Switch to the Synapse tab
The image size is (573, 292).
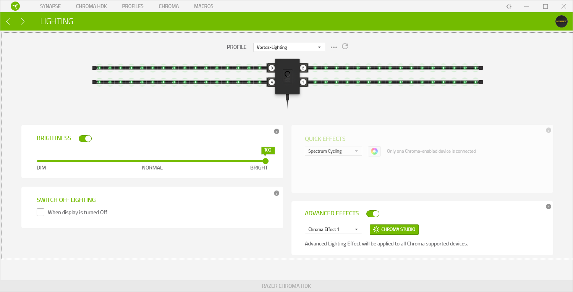50,6
